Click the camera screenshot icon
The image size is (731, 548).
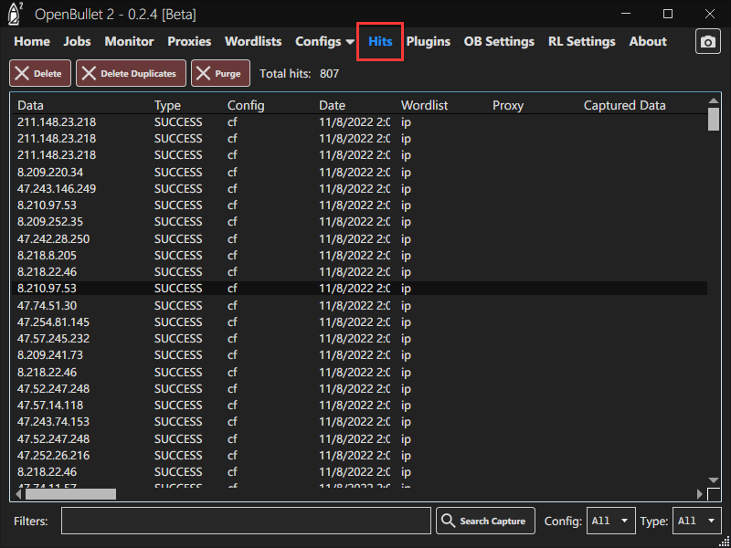[707, 42]
